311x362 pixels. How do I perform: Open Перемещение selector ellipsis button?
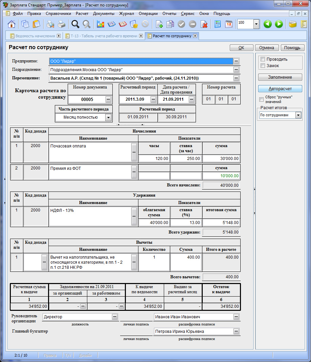tap(236, 78)
